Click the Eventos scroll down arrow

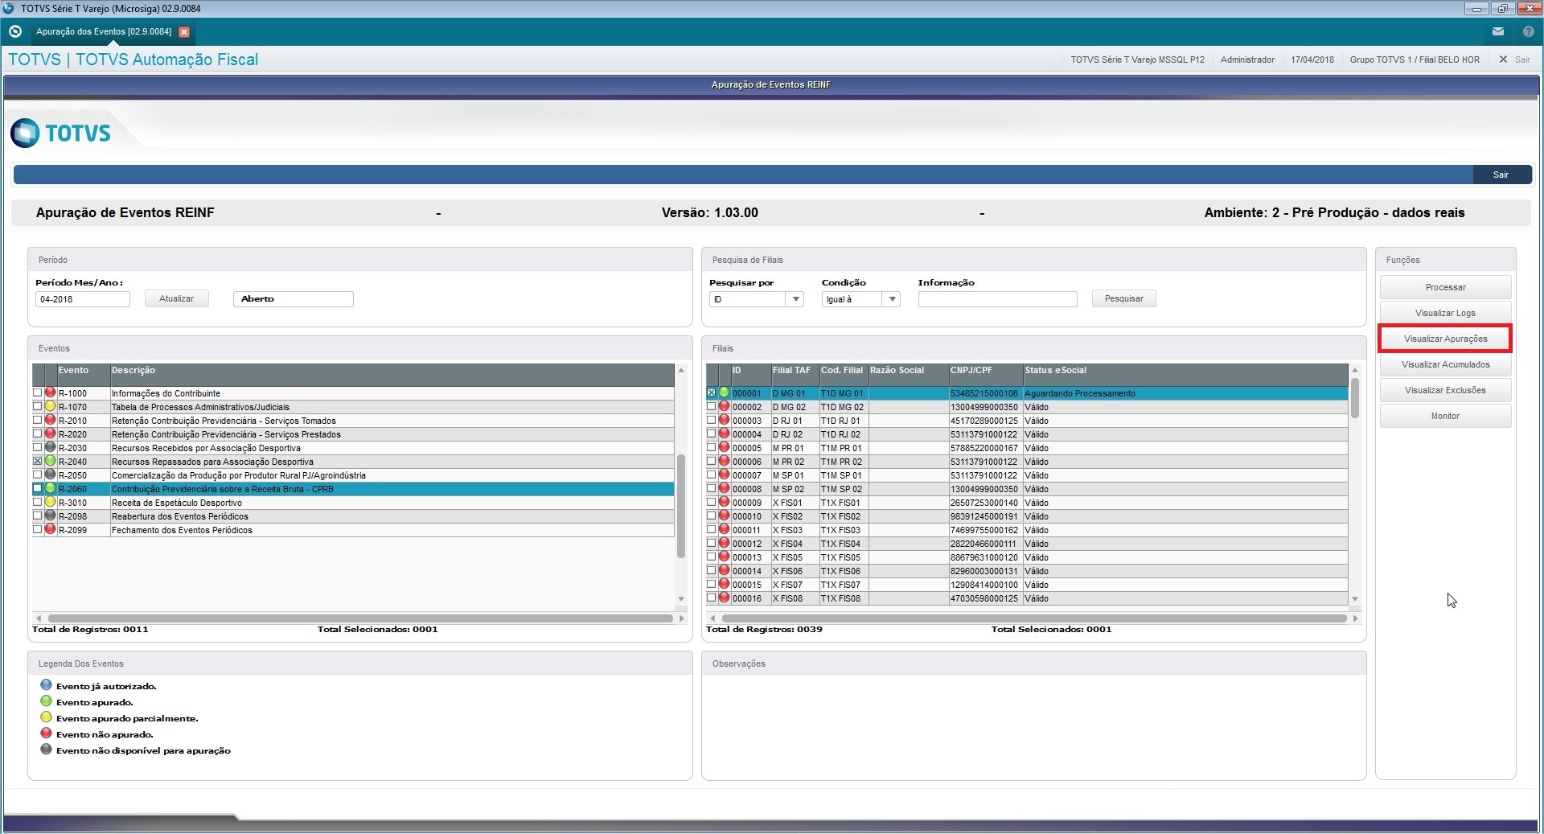pyautogui.click(x=681, y=599)
